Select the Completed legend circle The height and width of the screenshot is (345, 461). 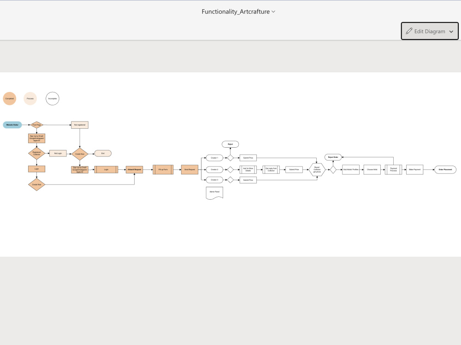tap(9, 98)
